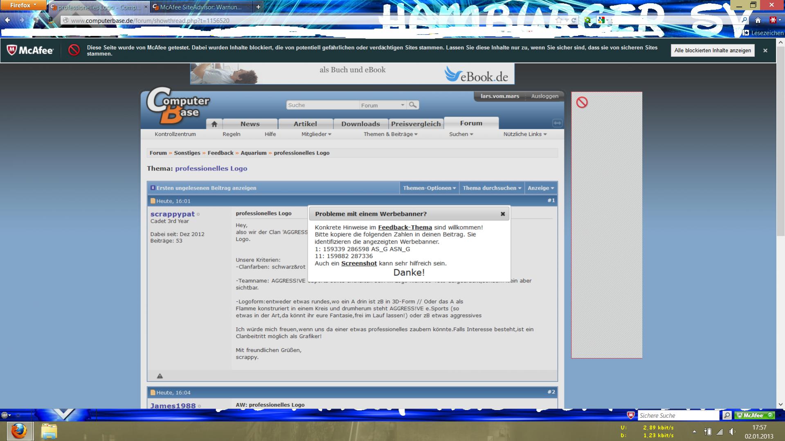The height and width of the screenshot is (441, 785).
Task: Open the Thema durchsuchen dropdown
Action: tap(492, 188)
